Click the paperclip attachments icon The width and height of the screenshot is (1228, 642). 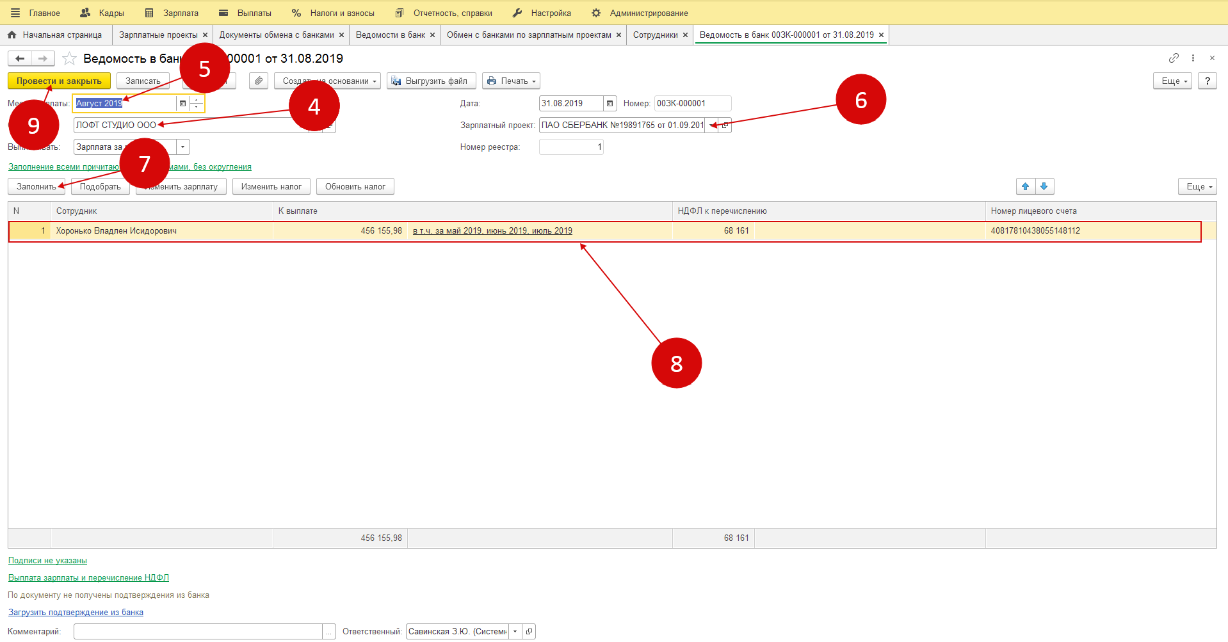(x=258, y=81)
